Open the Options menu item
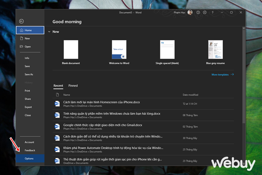 coord(29,159)
